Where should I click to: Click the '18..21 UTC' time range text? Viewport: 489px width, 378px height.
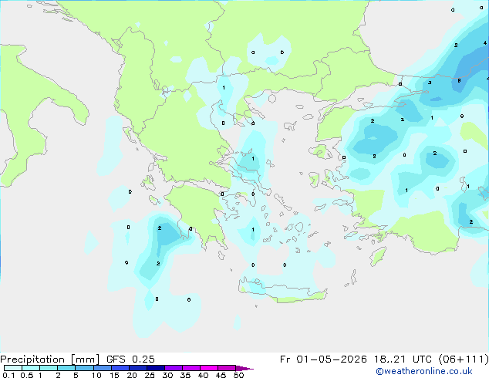point(403,359)
